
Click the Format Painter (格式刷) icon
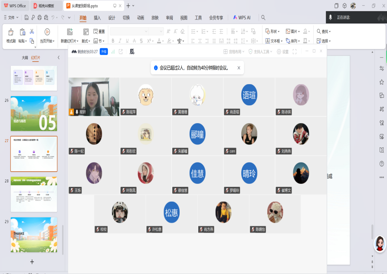(x=11, y=35)
